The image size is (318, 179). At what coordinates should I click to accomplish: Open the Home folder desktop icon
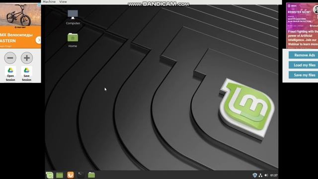click(73, 40)
